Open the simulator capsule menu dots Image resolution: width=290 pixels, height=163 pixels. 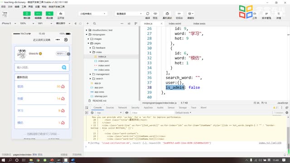click(58, 40)
